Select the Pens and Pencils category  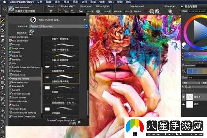coord(24,79)
